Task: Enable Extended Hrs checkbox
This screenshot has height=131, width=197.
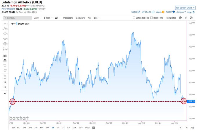Action: pyautogui.click(x=134, y=18)
